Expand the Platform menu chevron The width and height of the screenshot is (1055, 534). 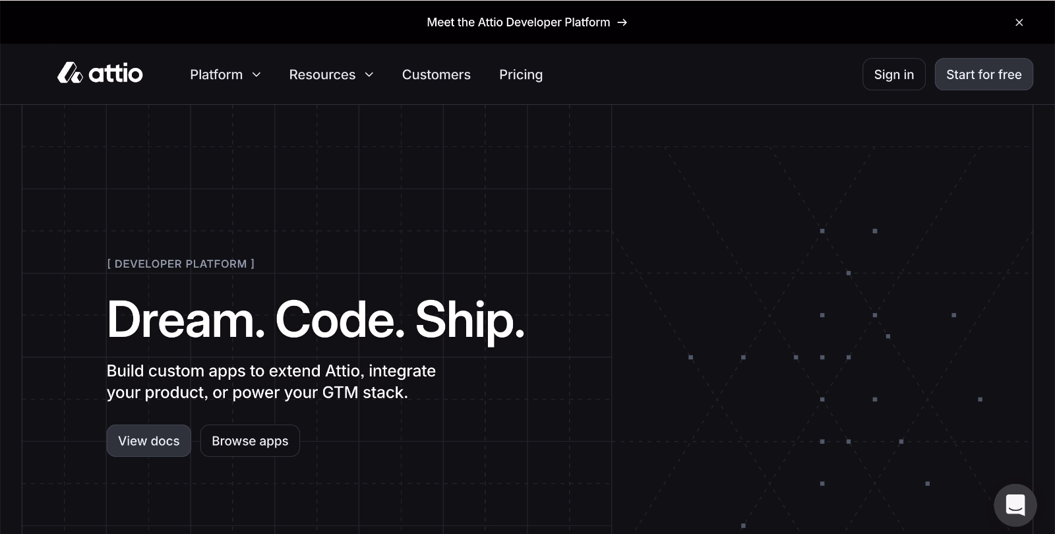(x=256, y=75)
